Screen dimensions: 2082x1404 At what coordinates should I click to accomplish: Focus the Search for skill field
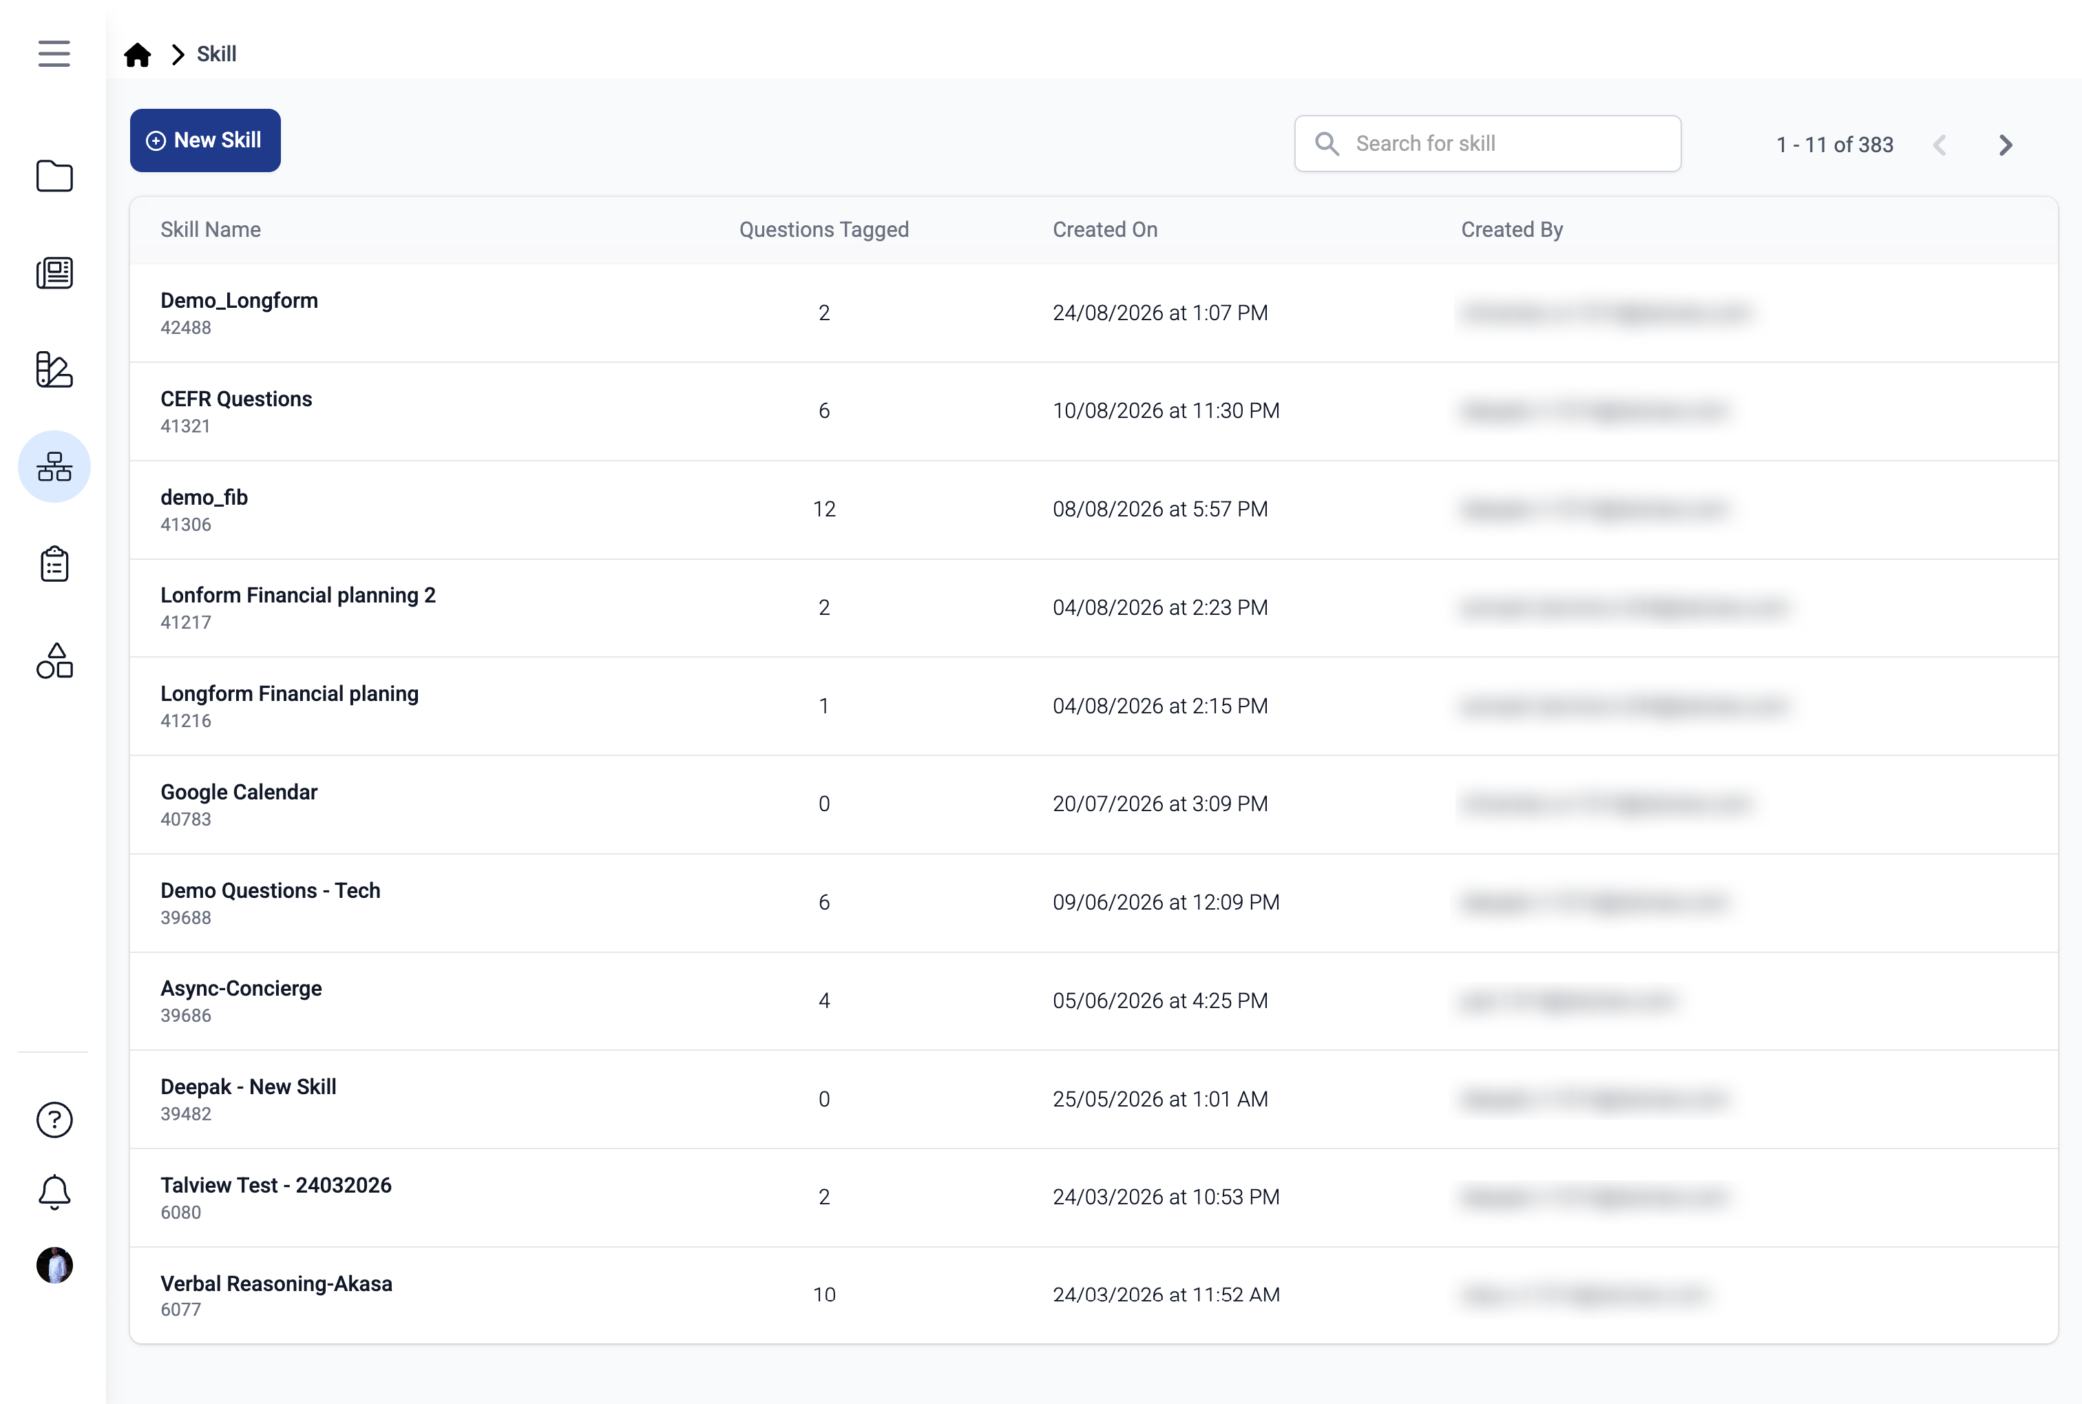1488,143
